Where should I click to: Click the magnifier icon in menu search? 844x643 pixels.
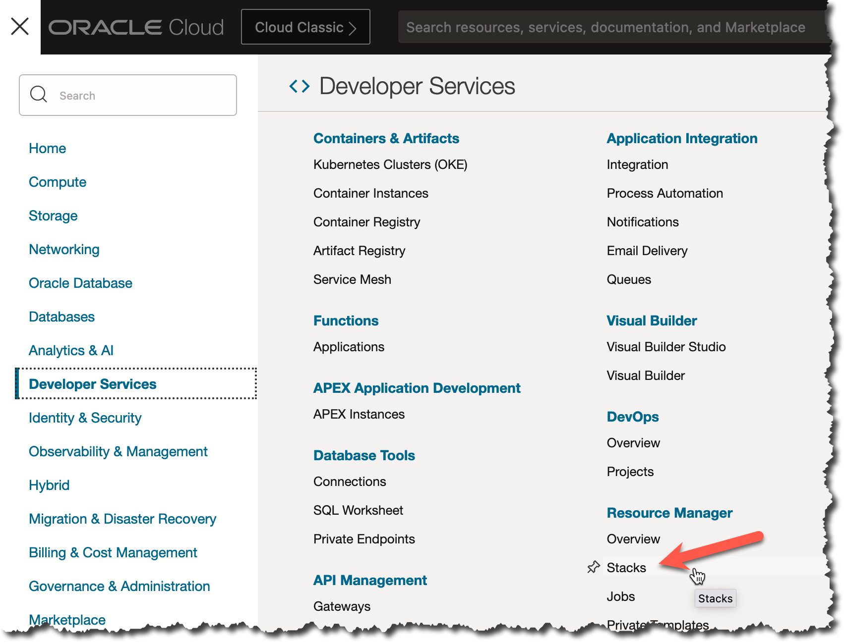(x=39, y=95)
